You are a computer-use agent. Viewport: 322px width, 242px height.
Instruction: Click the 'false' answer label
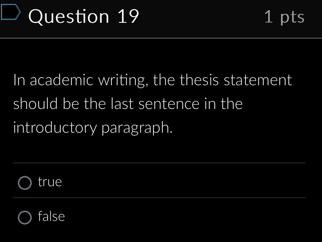(51, 216)
